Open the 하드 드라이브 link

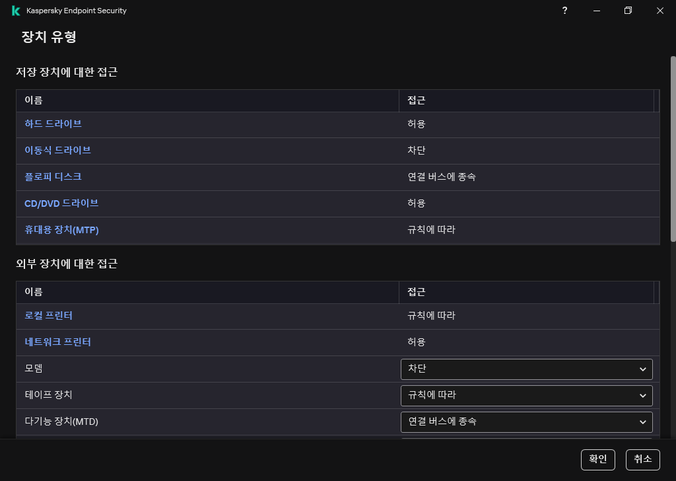(53, 124)
